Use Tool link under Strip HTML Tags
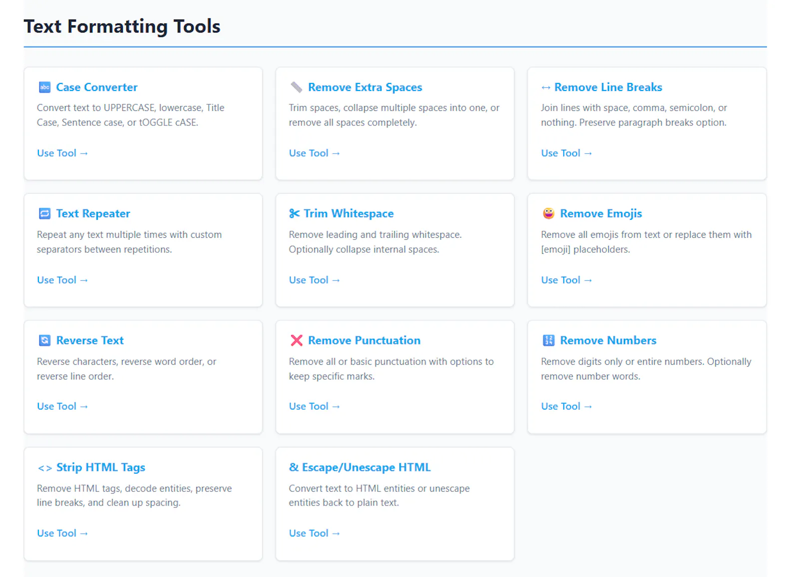Viewport: 799px width, 577px height. (62, 534)
